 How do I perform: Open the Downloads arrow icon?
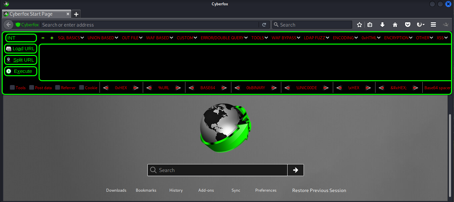(x=382, y=25)
